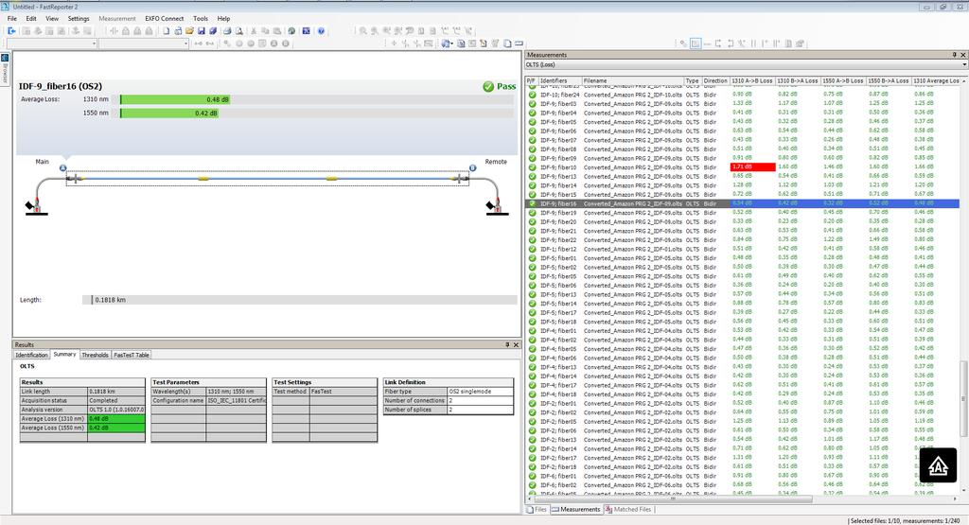Pin the Results panel
Viewport: 969px width, 525px height.
507,344
